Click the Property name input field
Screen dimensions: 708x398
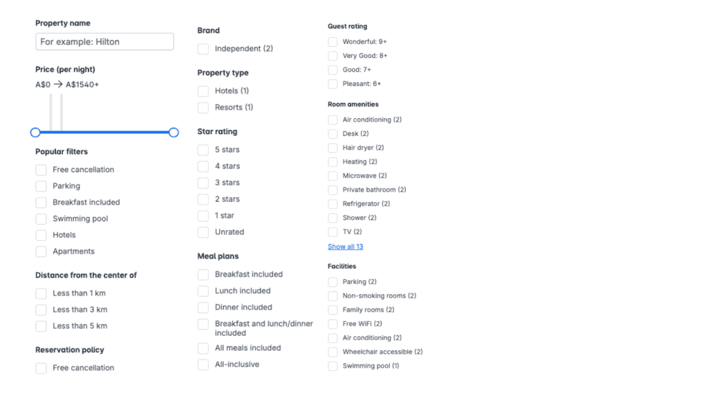pyautogui.click(x=104, y=41)
